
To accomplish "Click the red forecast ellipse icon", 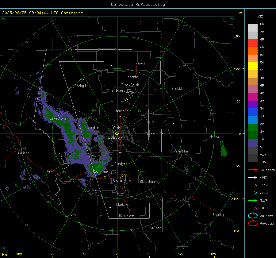I will [x=253, y=223].
